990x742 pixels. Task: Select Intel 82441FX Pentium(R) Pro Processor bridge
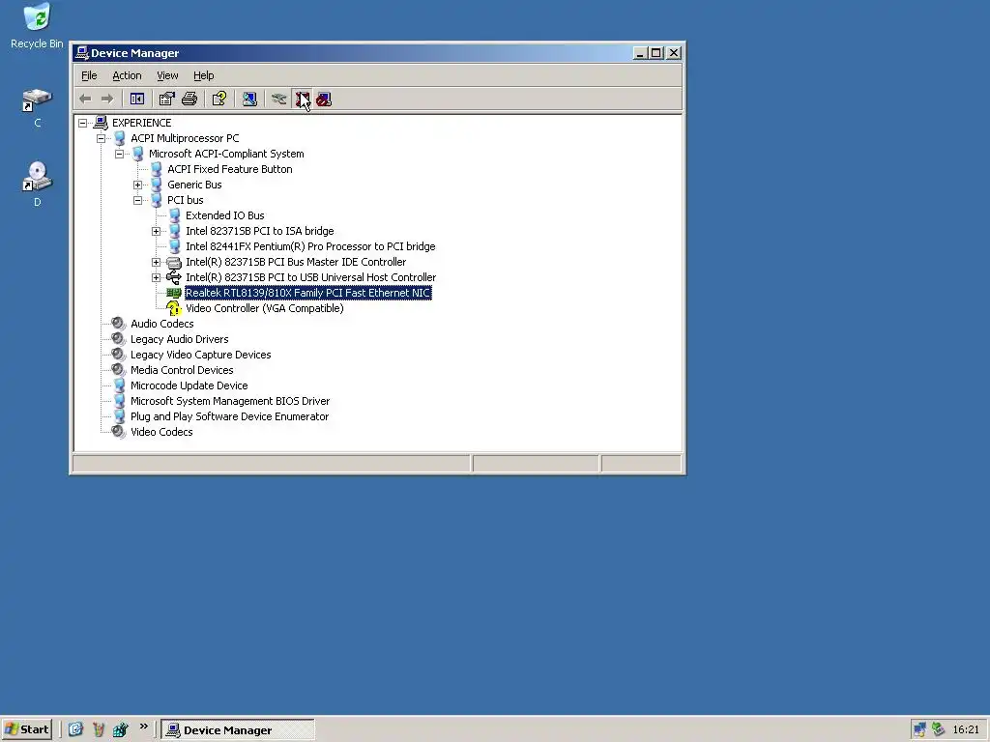tap(310, 246)
